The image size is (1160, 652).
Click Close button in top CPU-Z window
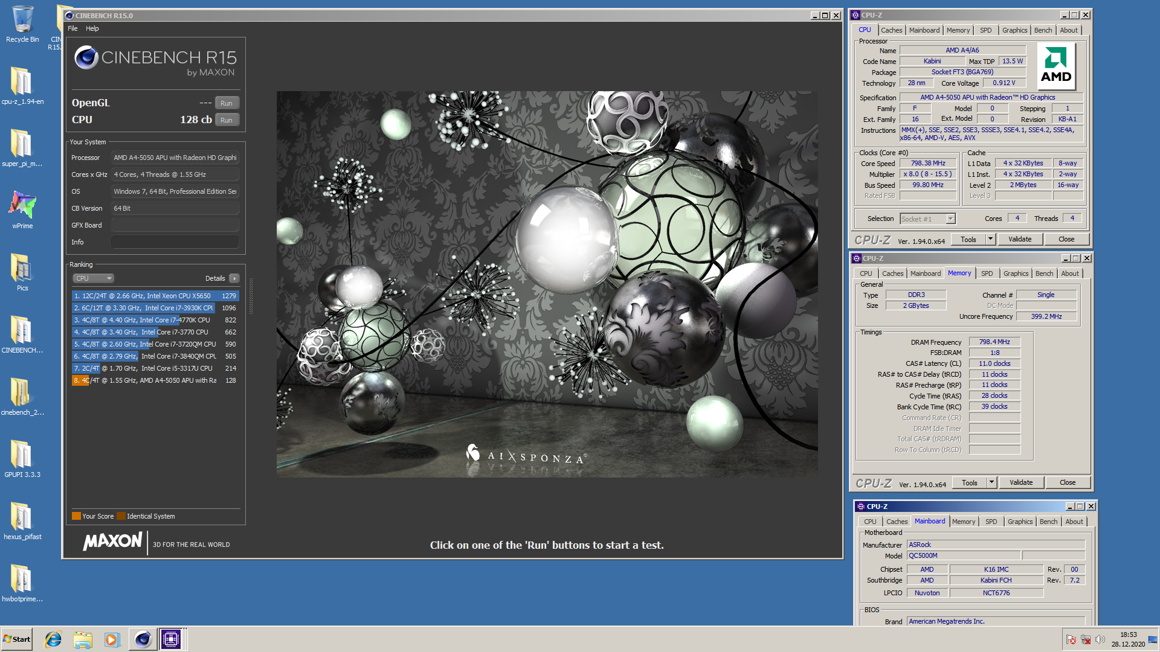coord(1066,240)
